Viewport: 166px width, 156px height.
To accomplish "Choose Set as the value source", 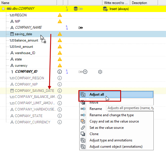I will tap(116, 128).
